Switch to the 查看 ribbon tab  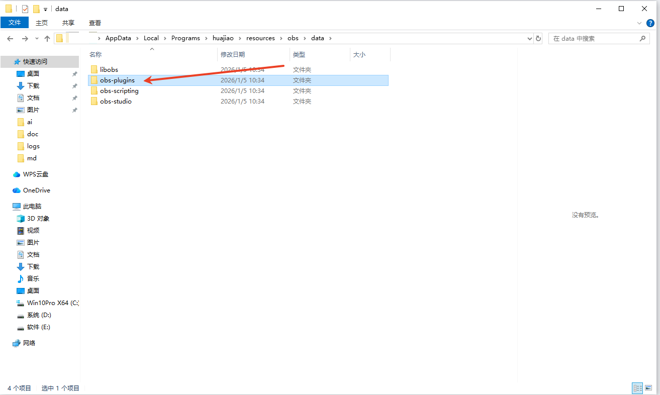(95, 23)
